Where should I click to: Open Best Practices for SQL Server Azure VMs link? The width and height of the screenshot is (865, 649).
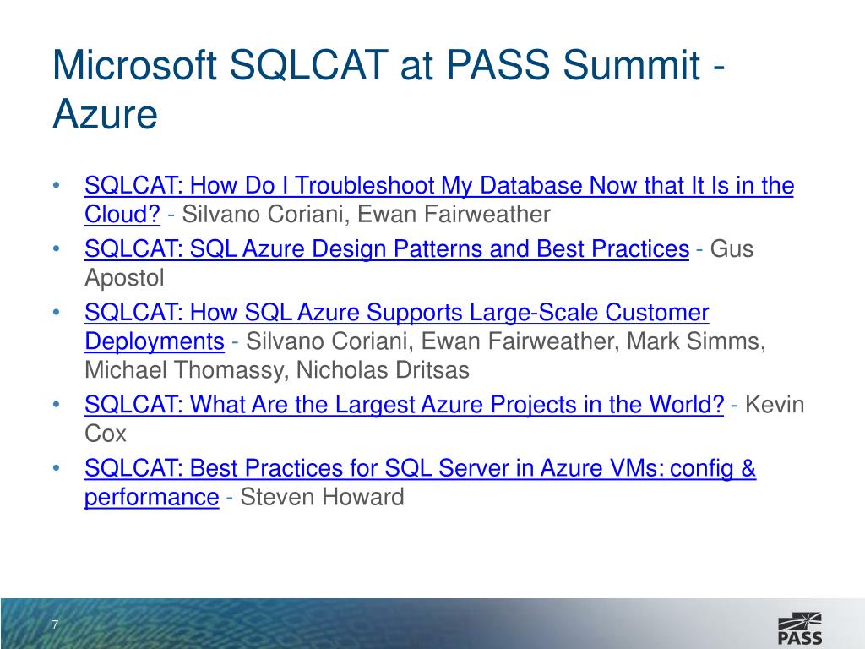pyautogui.click(x=420, y=468)
